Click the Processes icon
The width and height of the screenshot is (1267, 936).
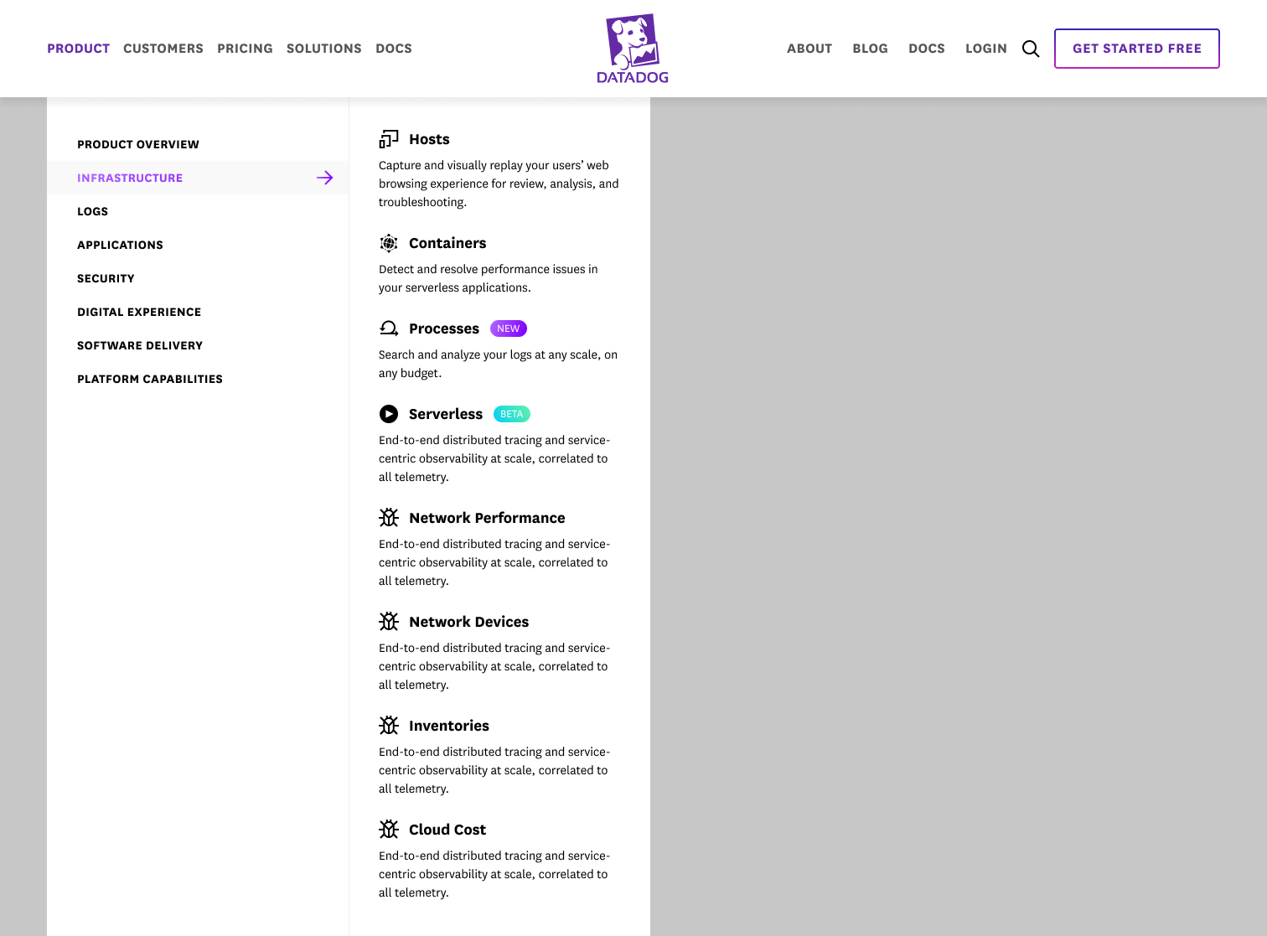pos(389,328)
